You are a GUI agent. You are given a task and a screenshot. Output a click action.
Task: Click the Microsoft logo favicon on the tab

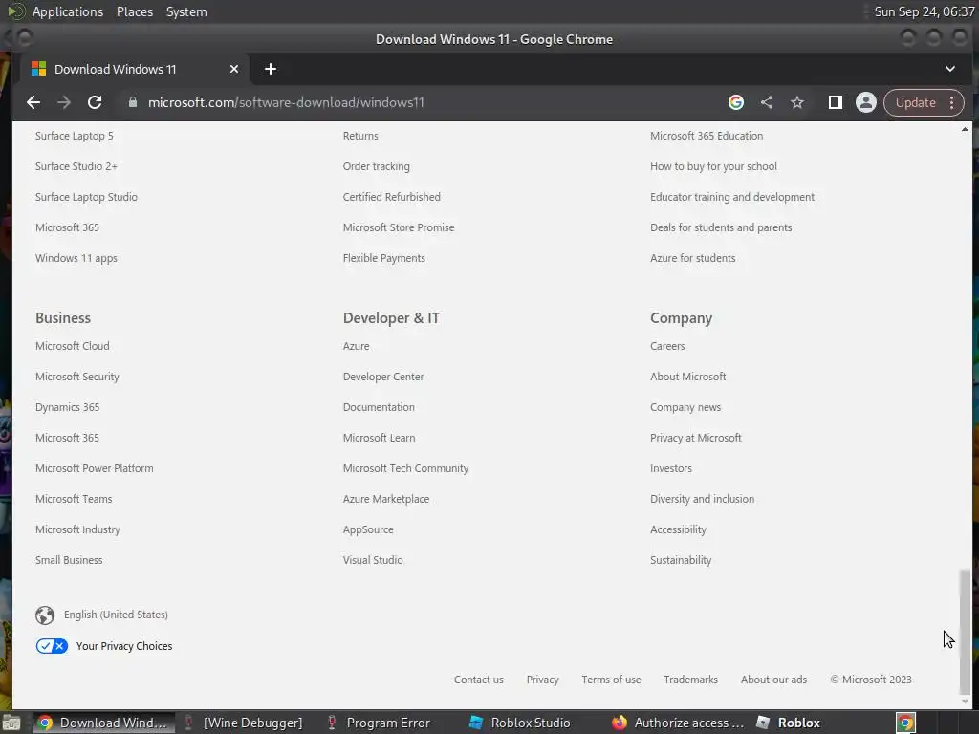[38, 69]
